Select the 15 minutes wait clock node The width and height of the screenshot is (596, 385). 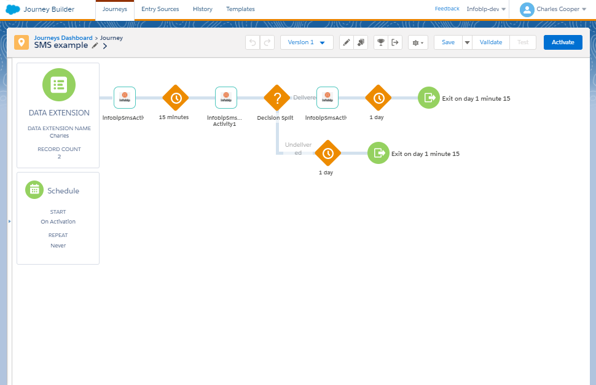[x=176, y=98]
